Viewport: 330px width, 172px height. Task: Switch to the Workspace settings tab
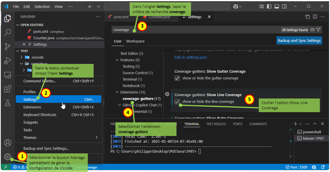click(x=135, y=41)
